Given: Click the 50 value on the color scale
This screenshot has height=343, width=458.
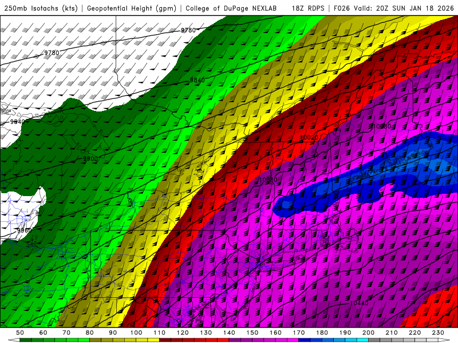Looking at the screenshot, I should pyautogui.click(x=20, y=333).
